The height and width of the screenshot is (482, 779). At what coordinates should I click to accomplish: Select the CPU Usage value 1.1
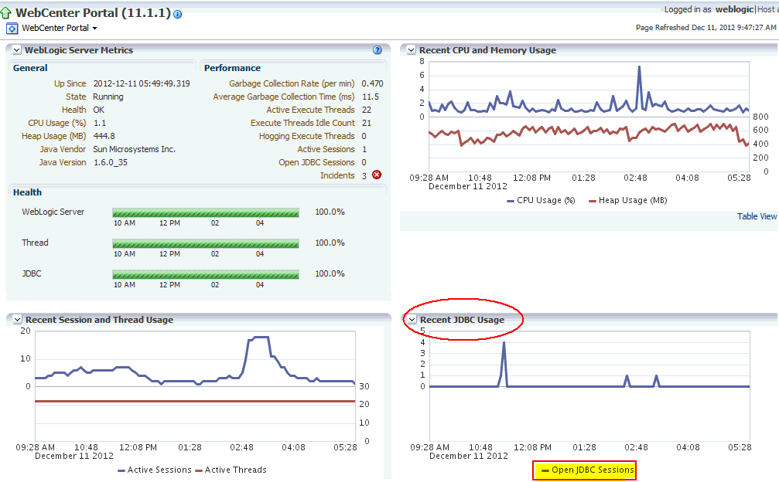click(100, 123)
